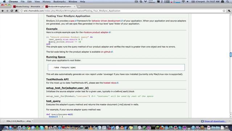Click the menu bar clock 'Fri 9:07 AM'
Viewport: 232px width, 131px height.
coord(213,1)
